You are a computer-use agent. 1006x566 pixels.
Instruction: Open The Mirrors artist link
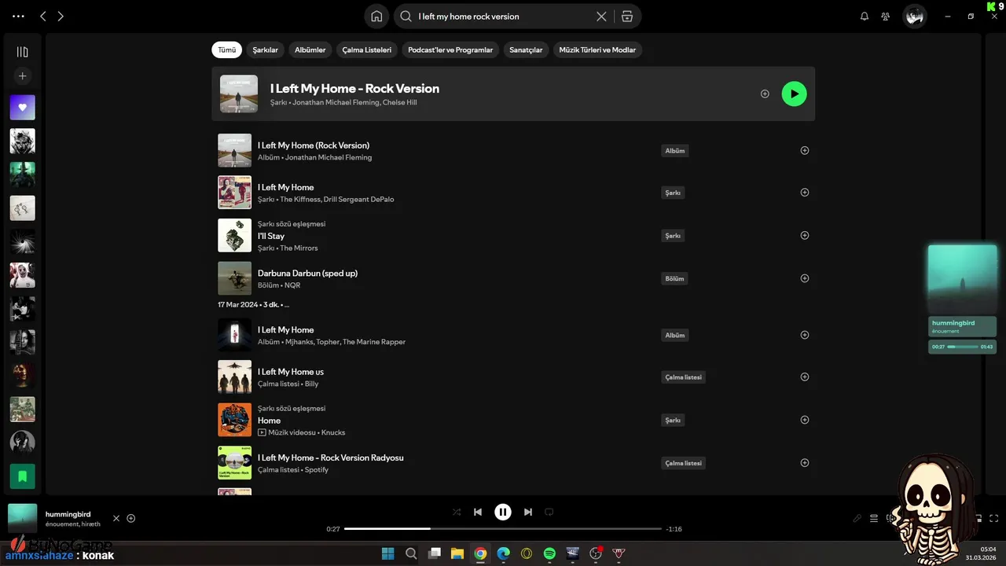coord(299,248)
